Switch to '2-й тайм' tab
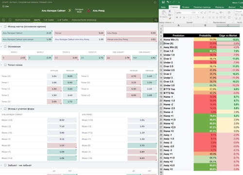This screenshot has height=175, width=243. 63,20
